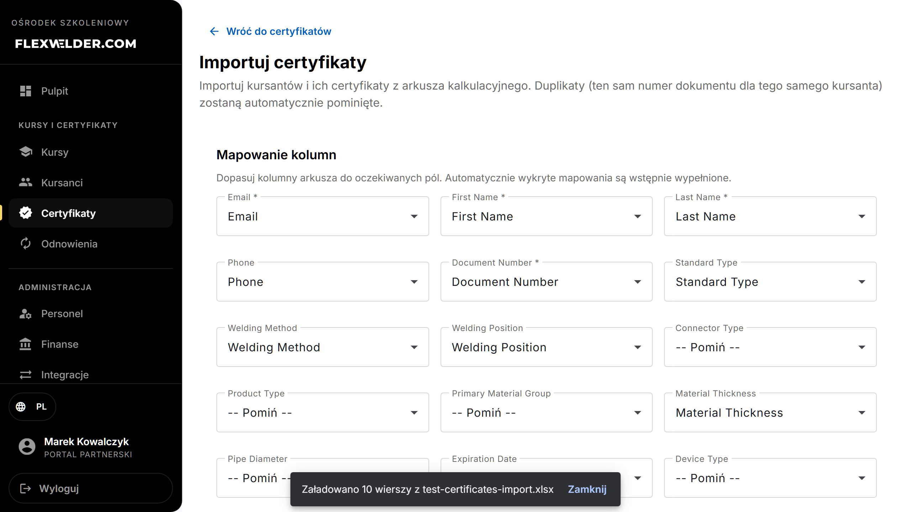911x512 pixels.
Task: Expand the Welding Position dropdown
Action: (546, 347)
